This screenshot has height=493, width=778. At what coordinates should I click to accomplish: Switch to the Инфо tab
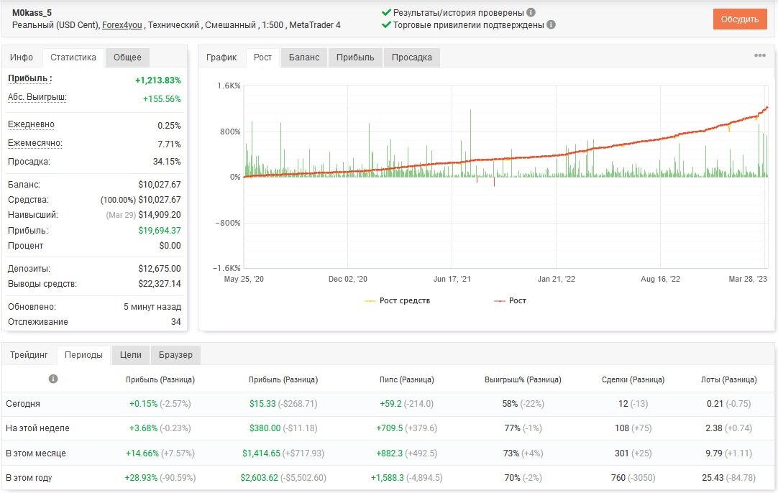tap(22, 57)
